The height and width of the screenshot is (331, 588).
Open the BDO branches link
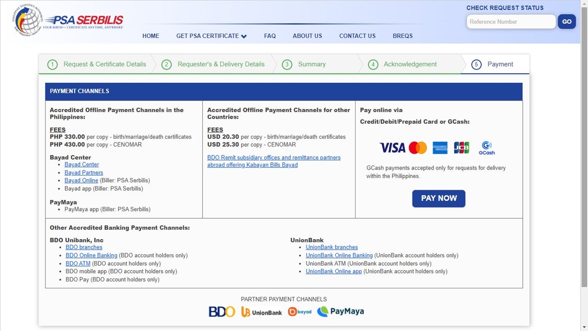pyautogui.click(x=84, y=247)
